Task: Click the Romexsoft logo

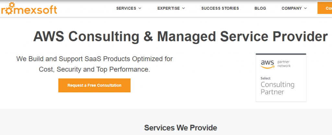Action: tap(29, 8)
